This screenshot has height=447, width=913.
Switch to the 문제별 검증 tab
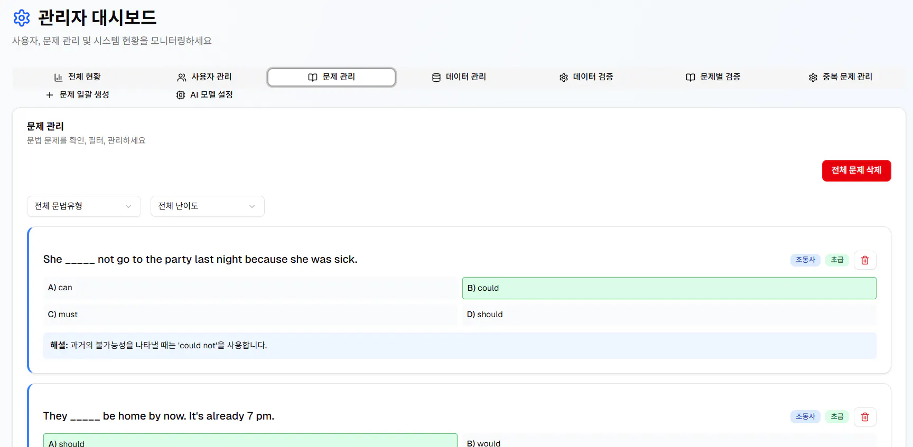point(713,77)
